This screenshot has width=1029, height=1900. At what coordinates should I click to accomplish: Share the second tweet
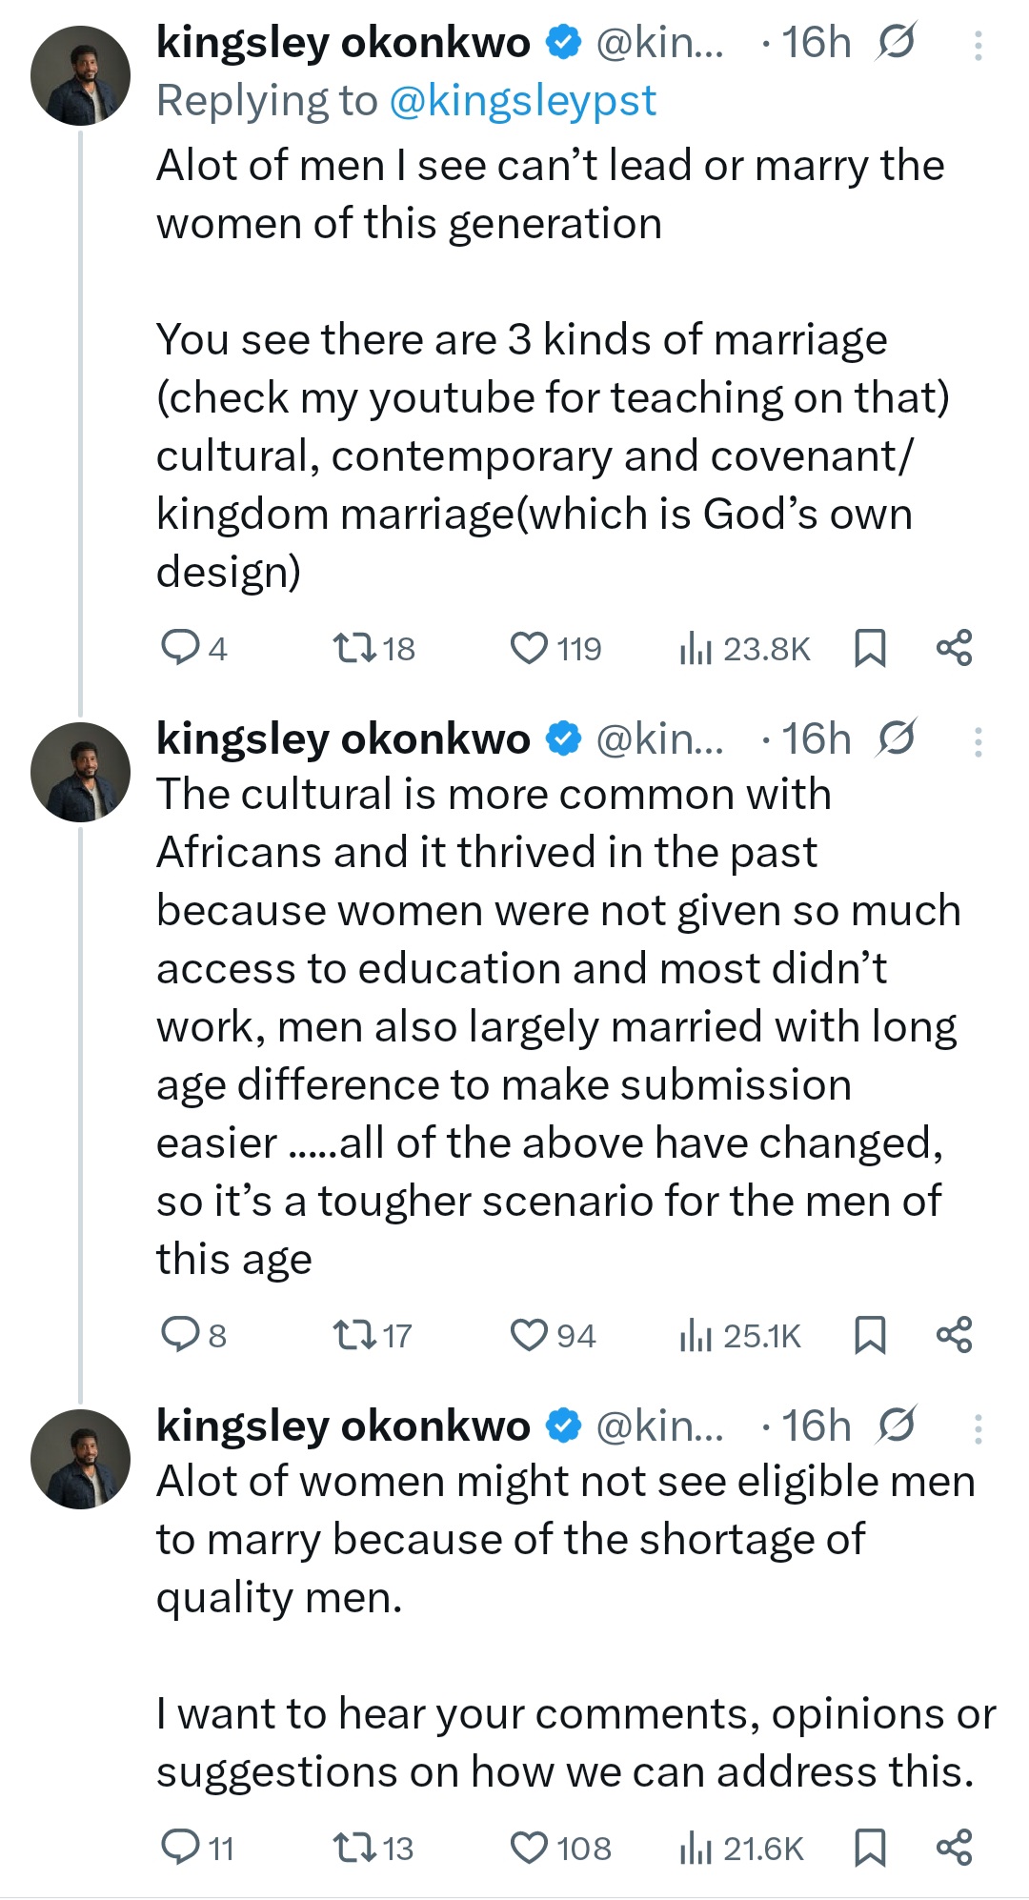point(958,1336)
